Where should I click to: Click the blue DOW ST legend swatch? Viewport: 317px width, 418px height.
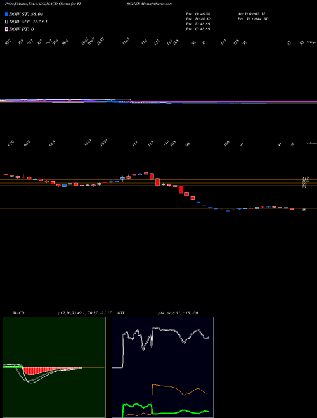(6, 15)
